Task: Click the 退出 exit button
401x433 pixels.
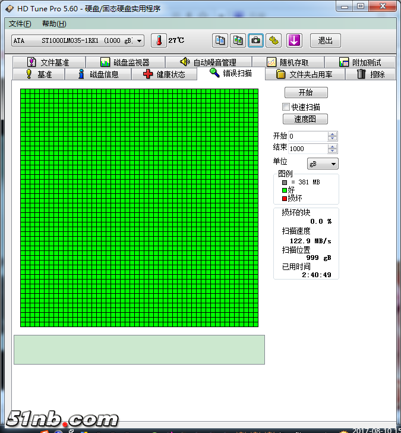Action: [325, 40]
